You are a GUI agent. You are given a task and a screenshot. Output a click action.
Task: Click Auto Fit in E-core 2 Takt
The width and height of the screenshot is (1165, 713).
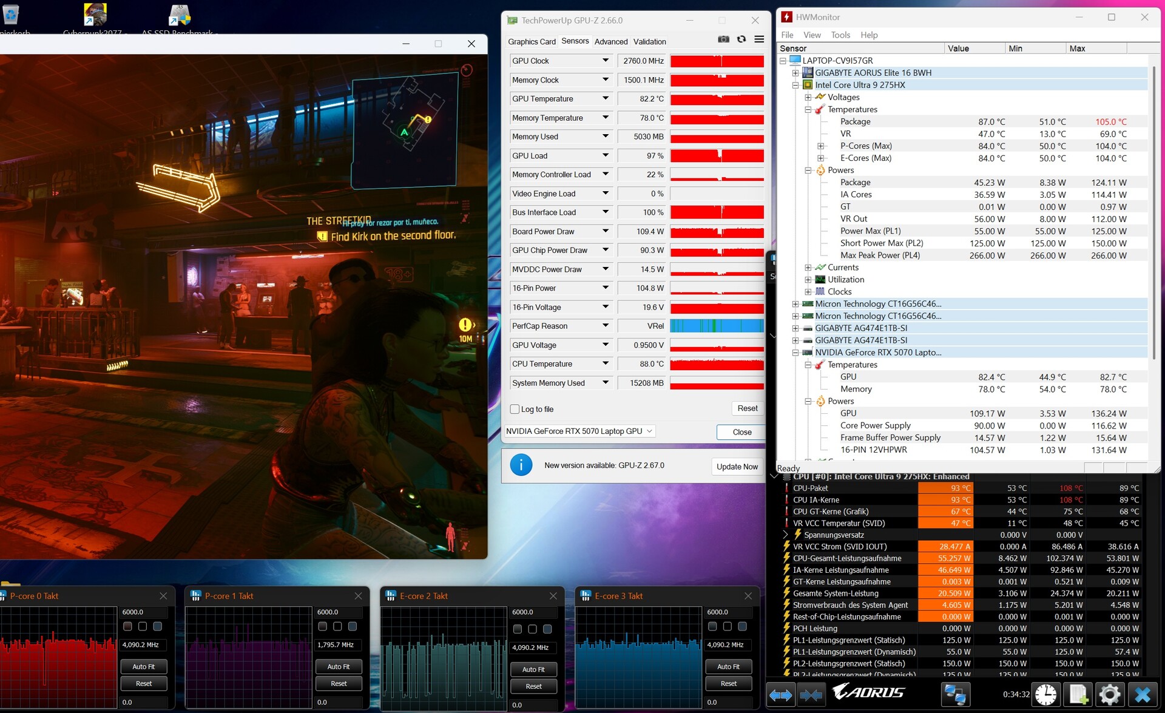click(533, 669)
